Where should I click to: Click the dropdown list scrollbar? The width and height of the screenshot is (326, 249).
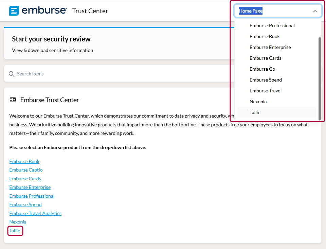point(320,78)
